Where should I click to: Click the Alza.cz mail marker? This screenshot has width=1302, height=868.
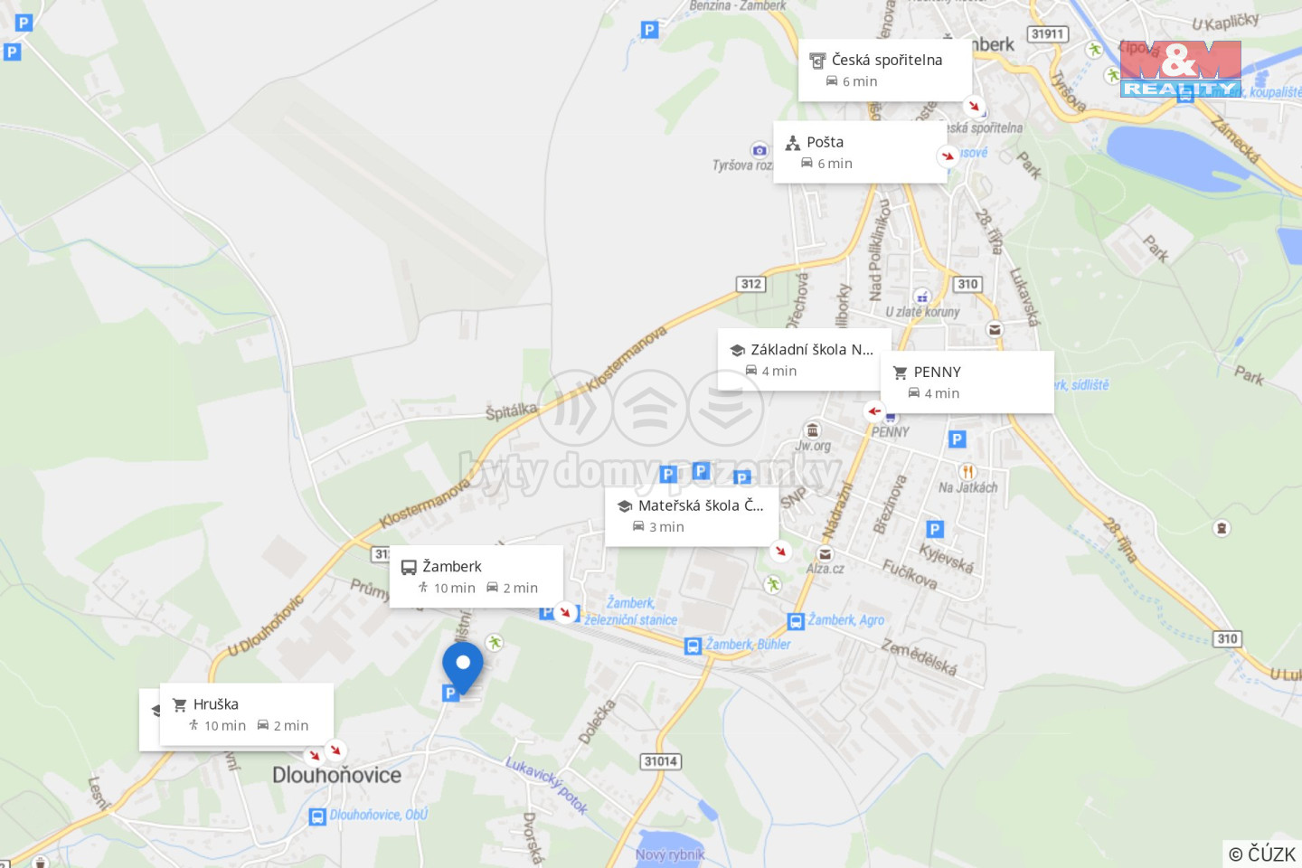pos(825,554)
